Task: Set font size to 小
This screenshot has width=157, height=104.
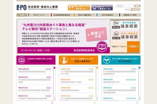Action: 132,10
